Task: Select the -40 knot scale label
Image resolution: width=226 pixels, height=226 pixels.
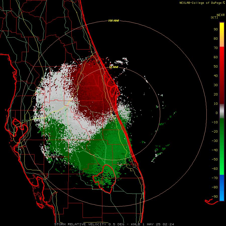Action: coord(215,150)
